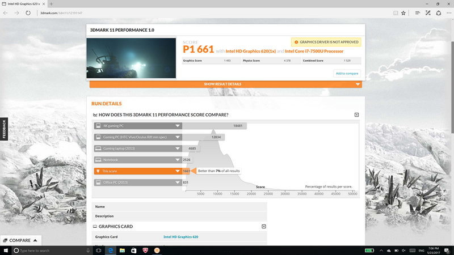Show hidden system tray icons
Viewport: 454px width, 255px height.
(381, 250)
